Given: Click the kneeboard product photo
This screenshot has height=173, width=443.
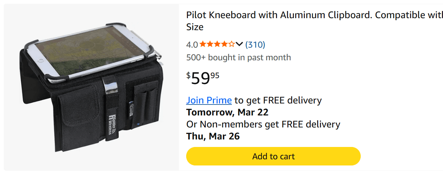Looking at the screenshot, I should [x=91, y=87].
